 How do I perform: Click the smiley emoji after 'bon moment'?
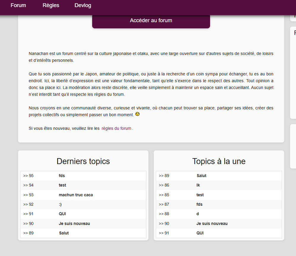point(137,114)
